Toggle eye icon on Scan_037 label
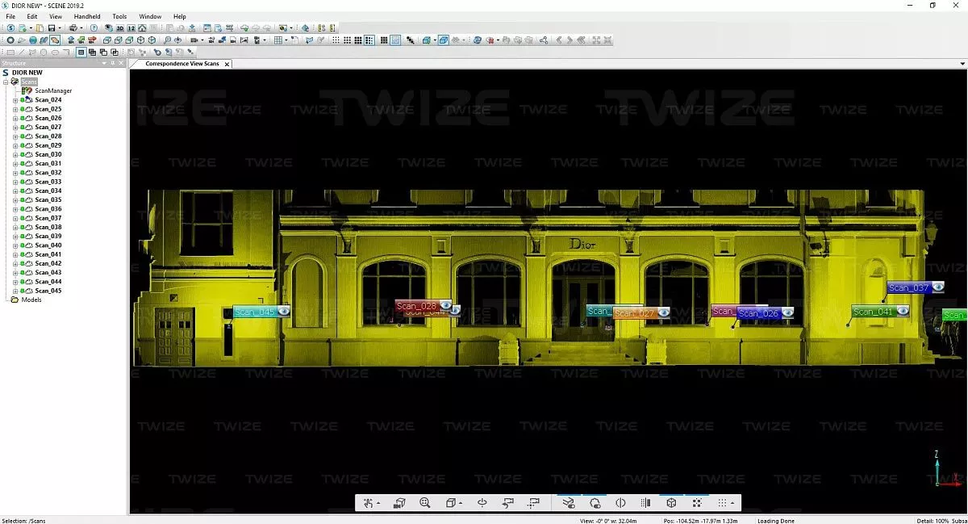This screenshot has width=968, height=524. pos(937,287)
